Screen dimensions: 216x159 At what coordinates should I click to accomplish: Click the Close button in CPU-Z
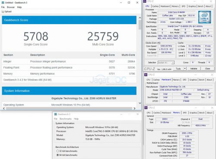(207, 69)
